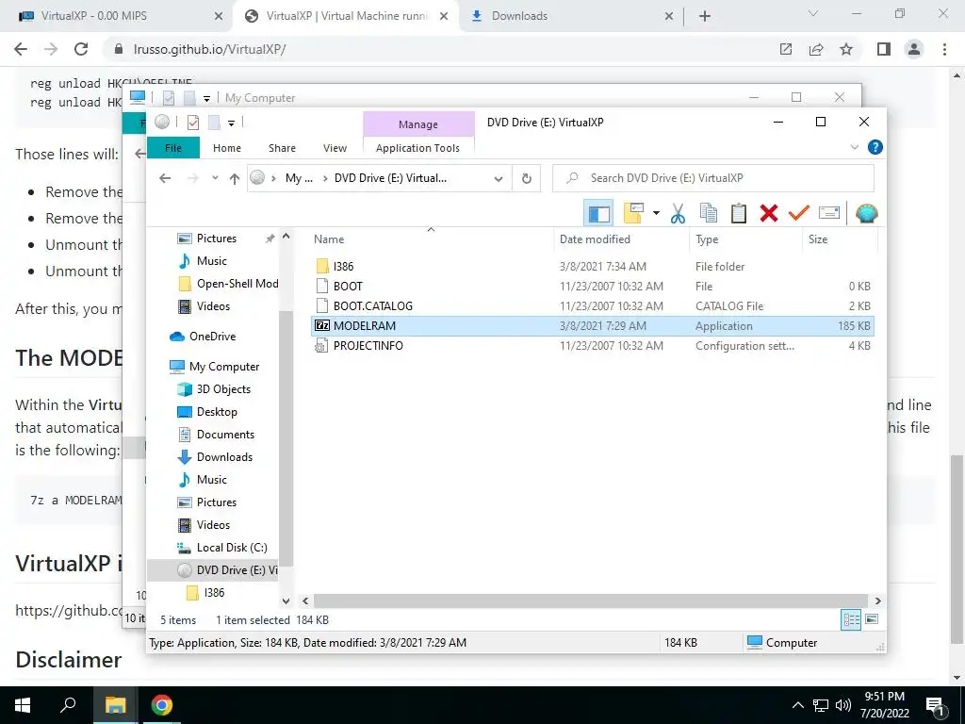Switch to Details view icon in status bar
965x724 pixels.
tap(851, 620)
